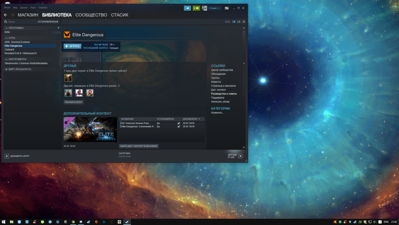Screen dimensions: 399x225
Task: Open the Друзья menu
Action: point(24,7)
